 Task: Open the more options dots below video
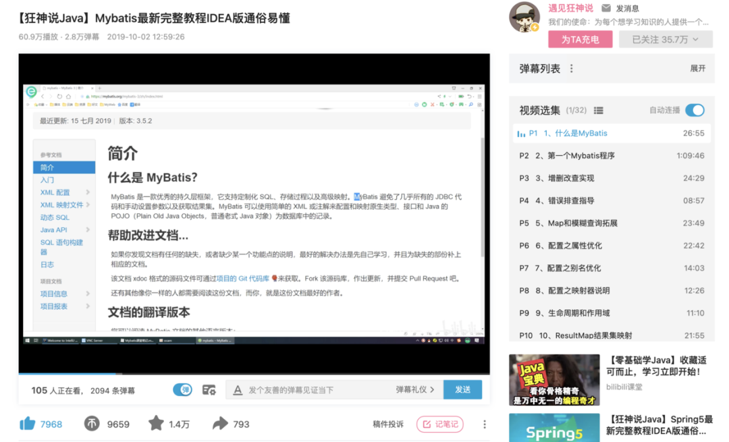point(485,424)
